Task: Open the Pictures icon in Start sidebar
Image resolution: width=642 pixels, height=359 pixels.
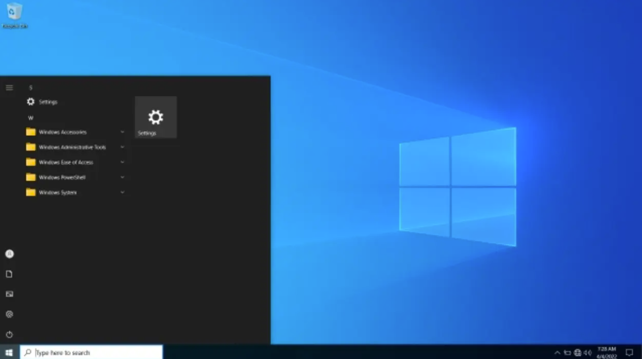Action: point(9,293)
